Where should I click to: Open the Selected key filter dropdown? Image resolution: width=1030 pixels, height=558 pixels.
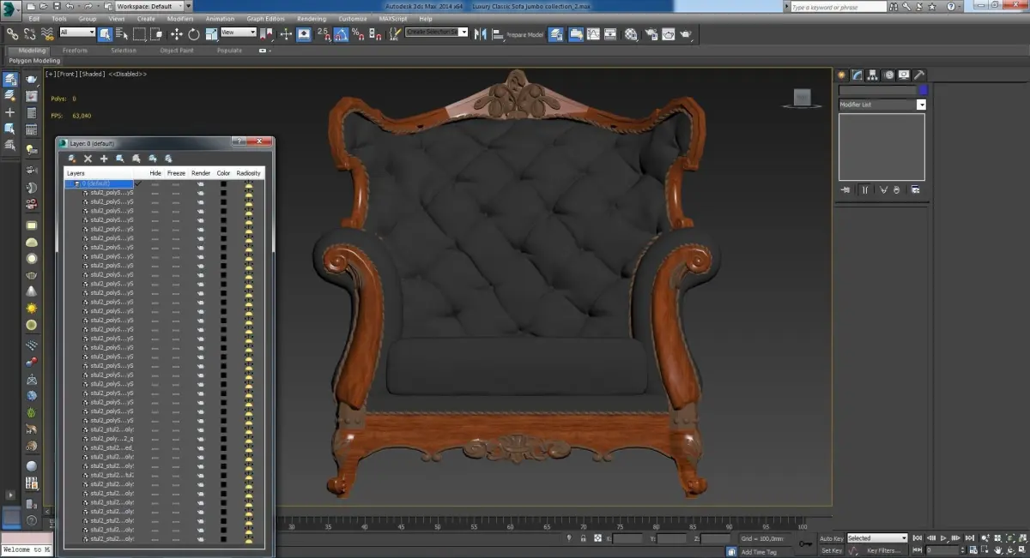tap(877, 538)
